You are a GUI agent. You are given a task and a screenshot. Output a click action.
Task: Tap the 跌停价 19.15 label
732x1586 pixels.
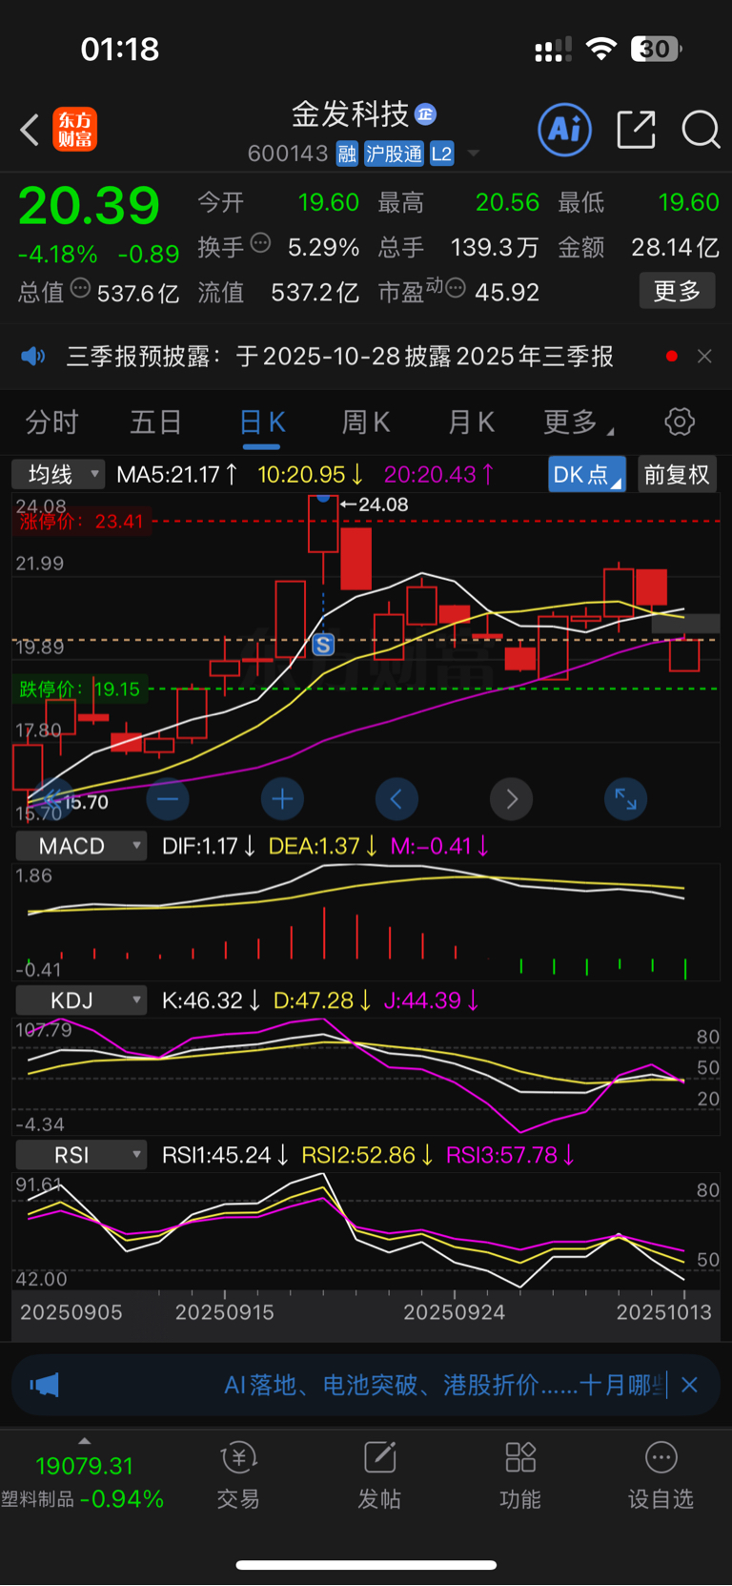tap(80, 689)
